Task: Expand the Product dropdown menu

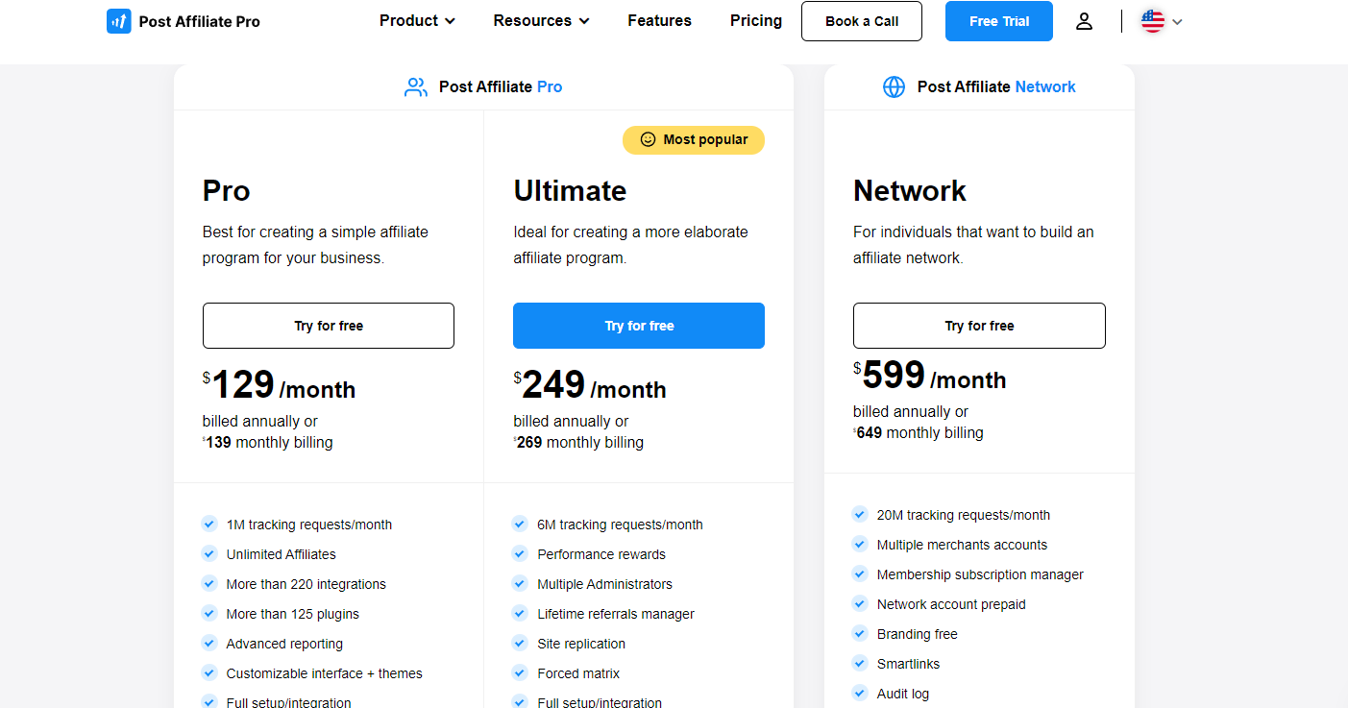Action: point(417,21)
